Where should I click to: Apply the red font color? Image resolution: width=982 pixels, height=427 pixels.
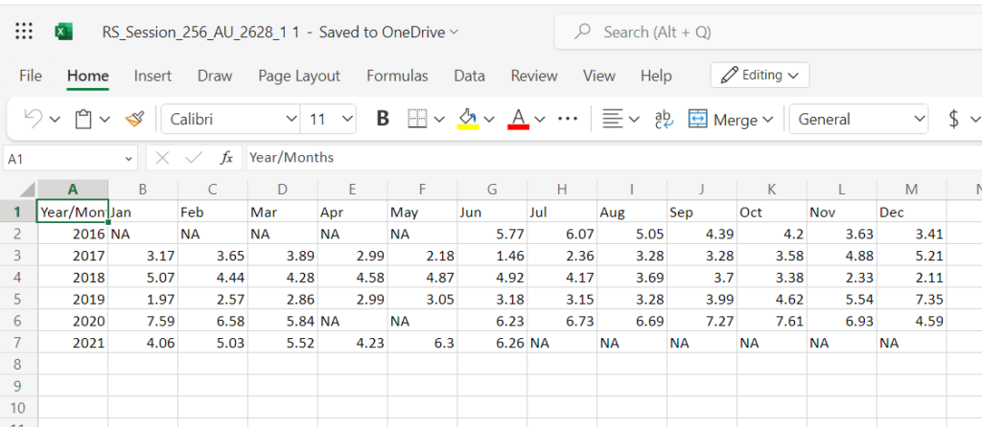518,119
